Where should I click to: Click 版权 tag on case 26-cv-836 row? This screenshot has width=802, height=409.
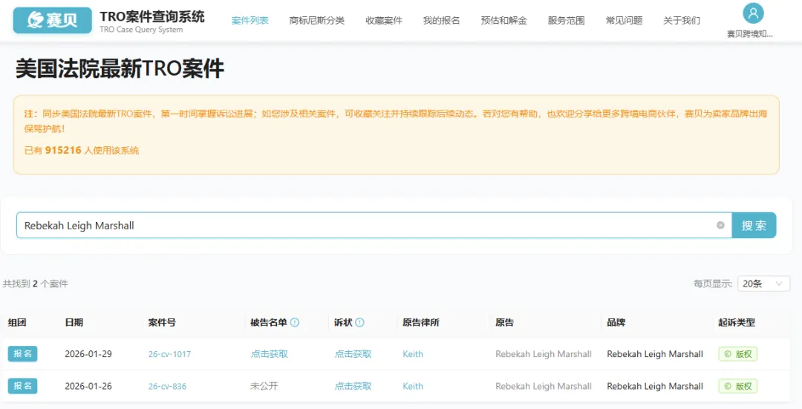click(737, 386)
